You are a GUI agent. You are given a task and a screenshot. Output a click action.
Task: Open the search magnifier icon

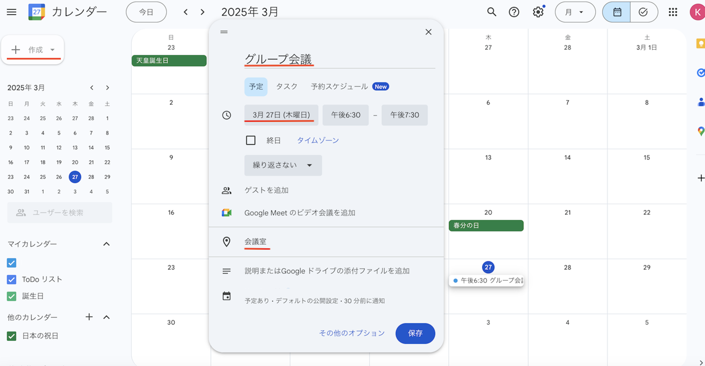(x=492, y=12)
